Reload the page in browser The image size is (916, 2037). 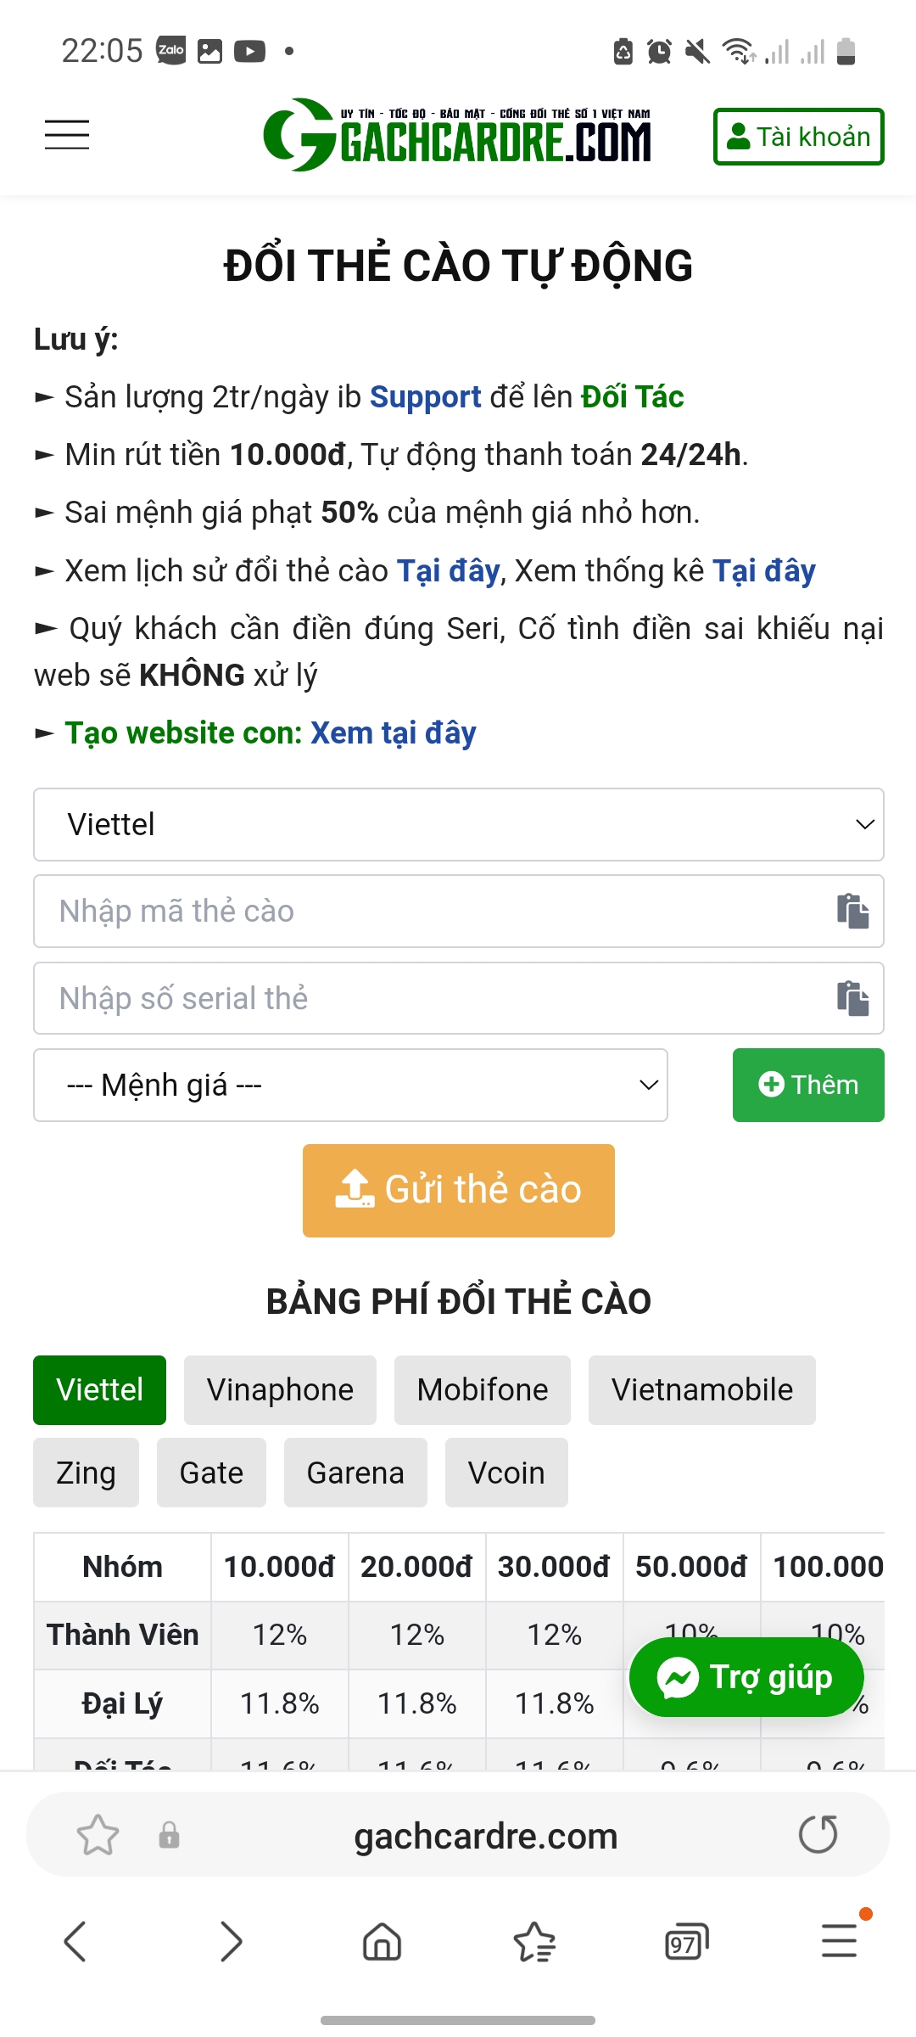[x=818, y=1835]
